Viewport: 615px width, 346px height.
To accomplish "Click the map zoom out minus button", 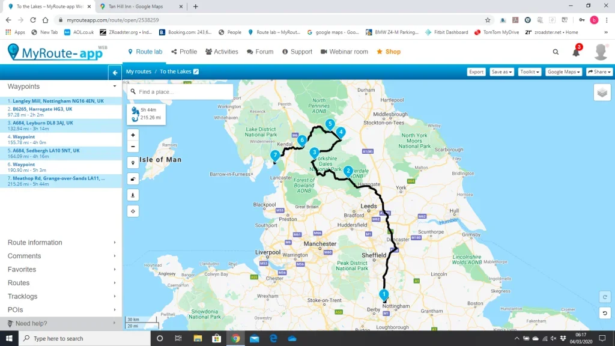I will 133,147.
